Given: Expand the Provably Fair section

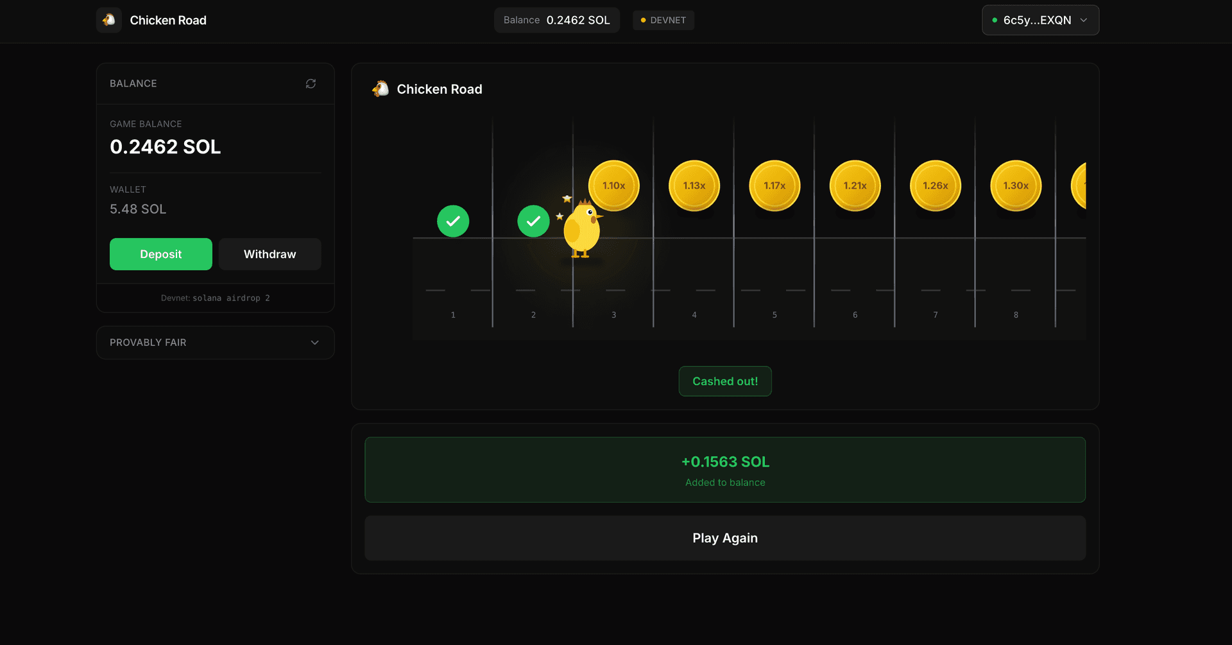Looking at the screenshot, I should (x=215, y=343).
